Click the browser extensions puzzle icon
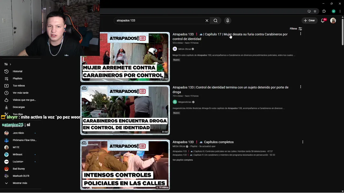344x193 pixels. tap(324, 11)
